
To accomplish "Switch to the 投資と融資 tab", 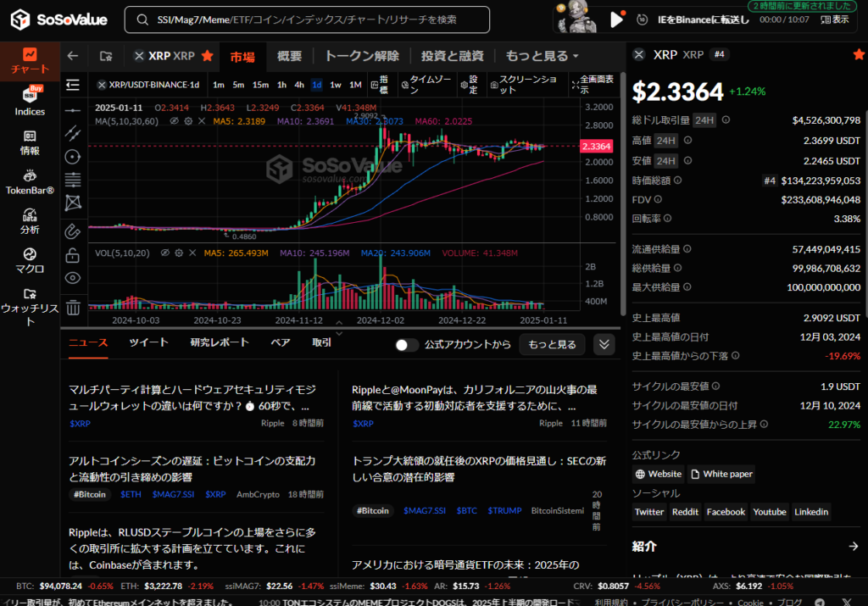I will [x=453, y=56].
